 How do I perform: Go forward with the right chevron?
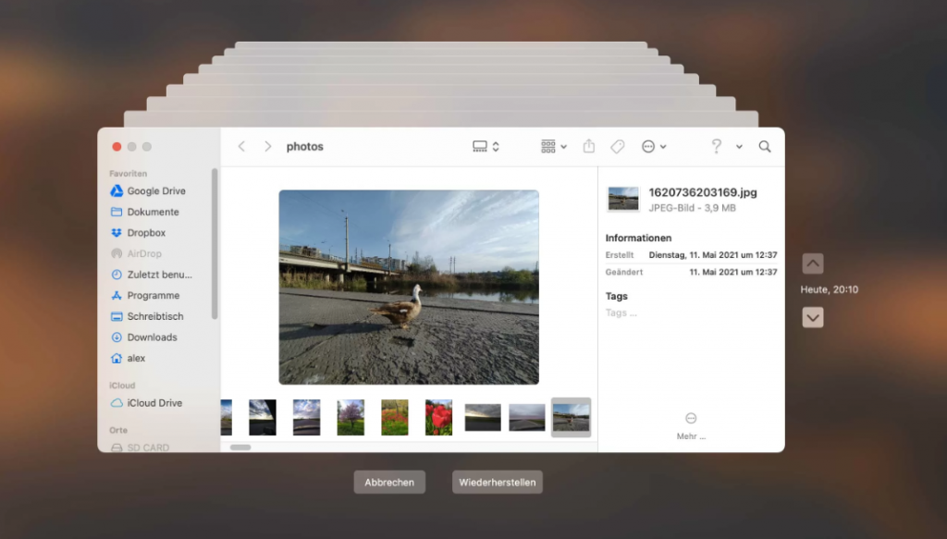pos(267,146)
